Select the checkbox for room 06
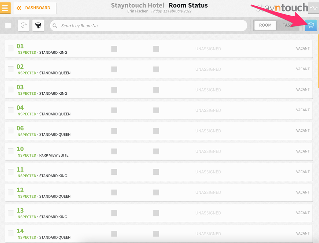 (x=11, y=131)
